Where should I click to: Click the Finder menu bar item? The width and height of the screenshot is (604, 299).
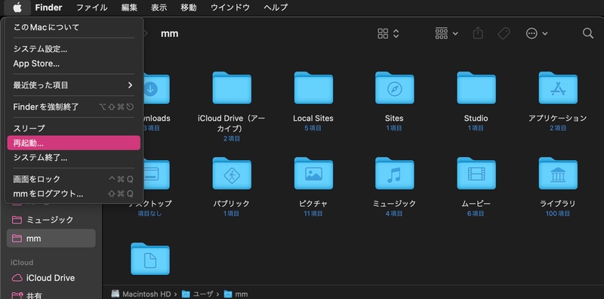click(x=48, y=8)
